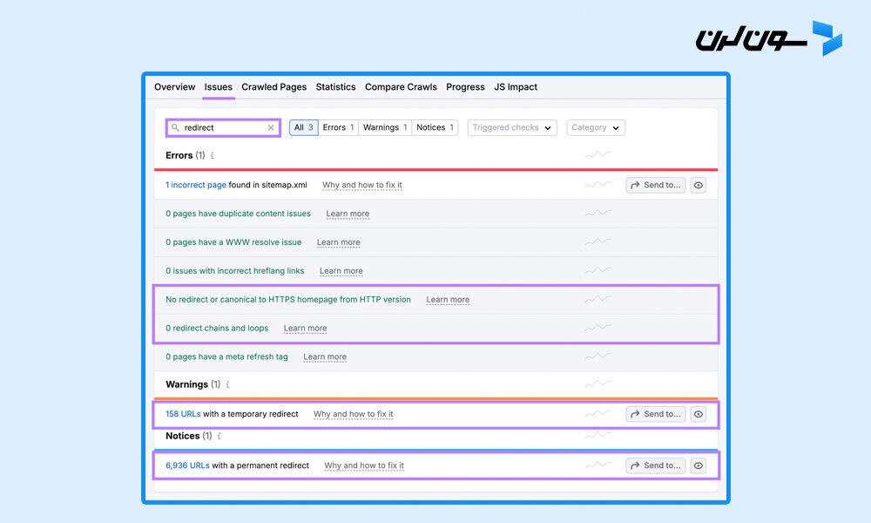Click Learn more for incorrect hreflang links
This screenshot has height=523, width=871.
click(341, 271)
